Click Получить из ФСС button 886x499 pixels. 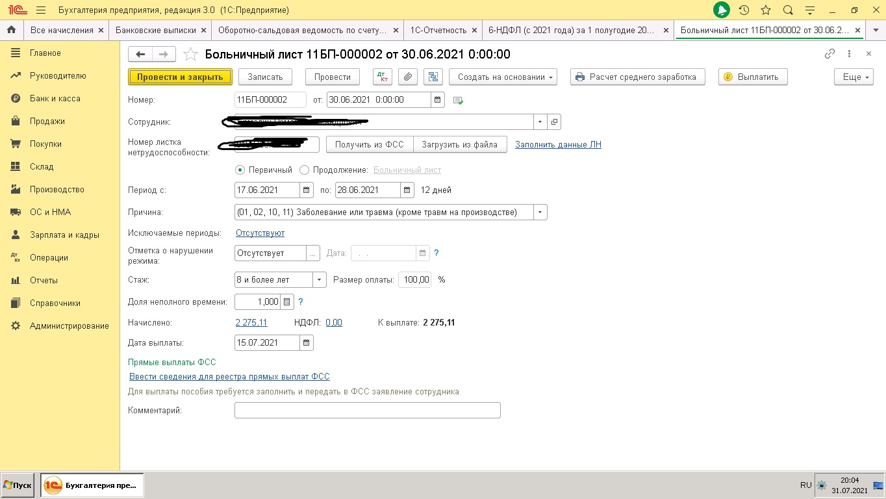point(369,144)
